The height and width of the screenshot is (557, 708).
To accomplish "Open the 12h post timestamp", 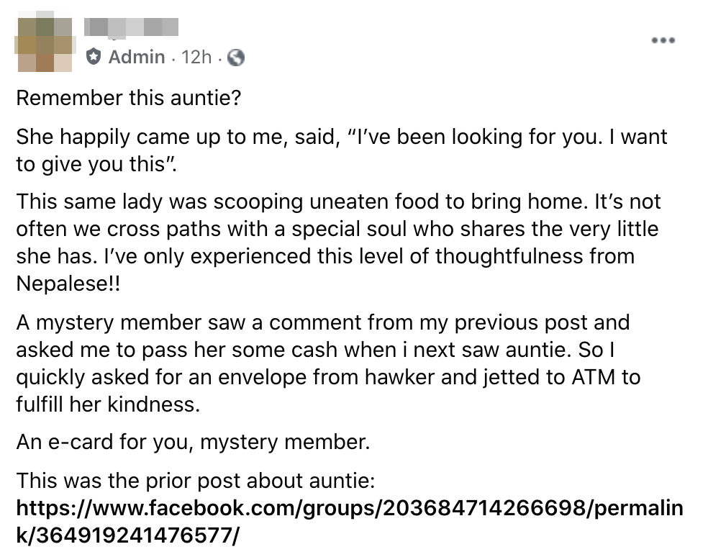I will click(197, 58).
